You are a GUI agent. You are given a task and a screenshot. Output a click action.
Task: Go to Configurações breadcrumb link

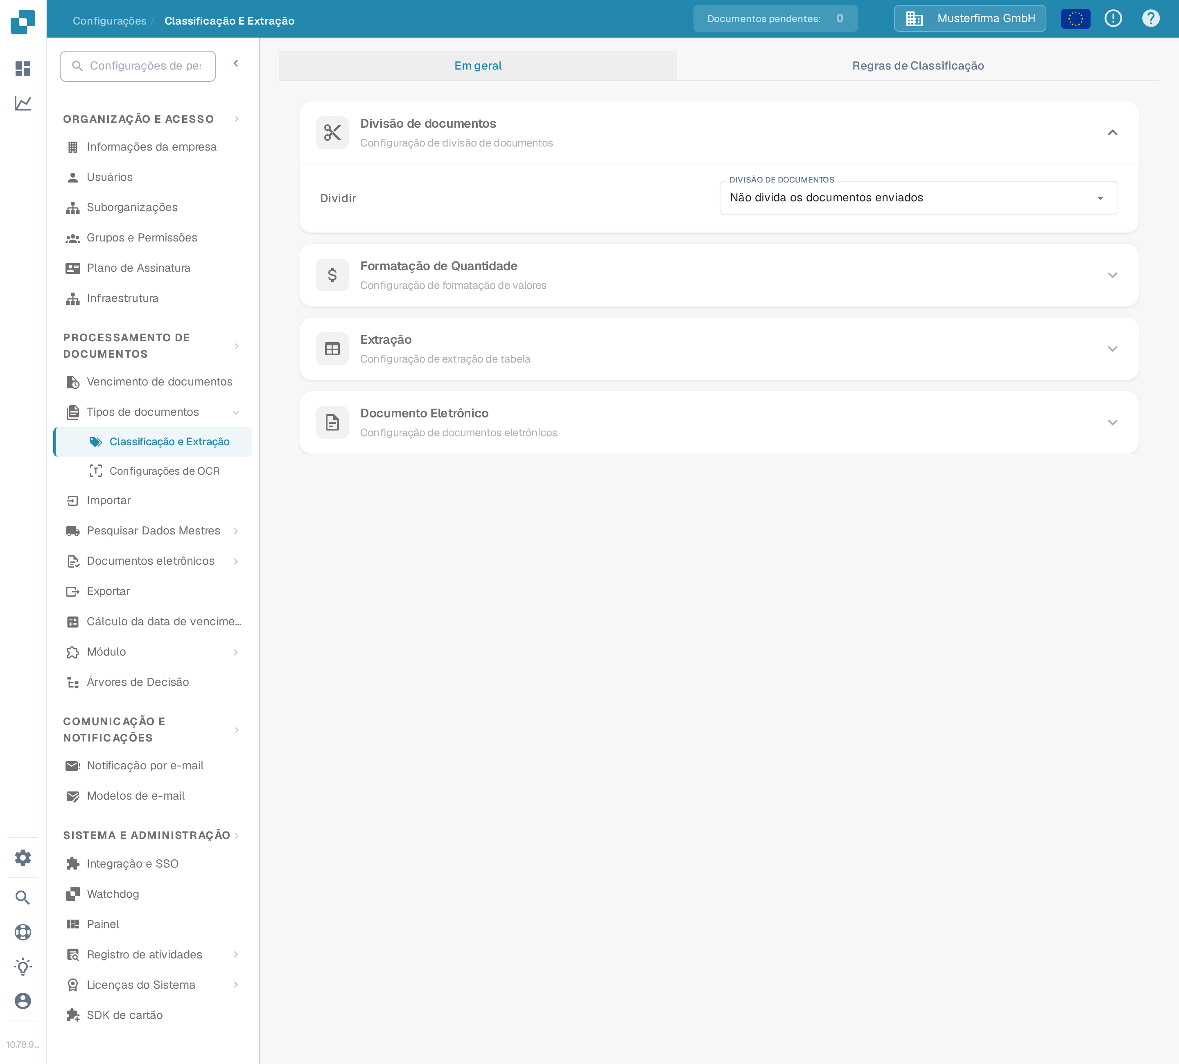pos(109,21)
